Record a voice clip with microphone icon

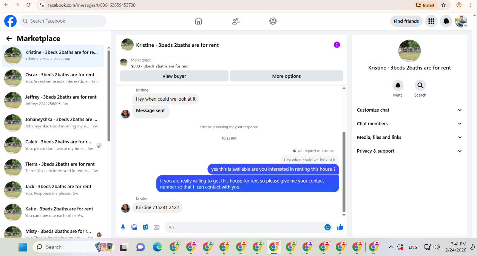(123, 227)
